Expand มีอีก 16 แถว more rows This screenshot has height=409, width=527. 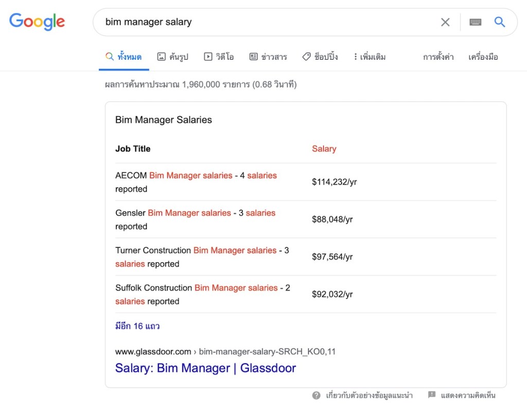click(x=137, y=326)
